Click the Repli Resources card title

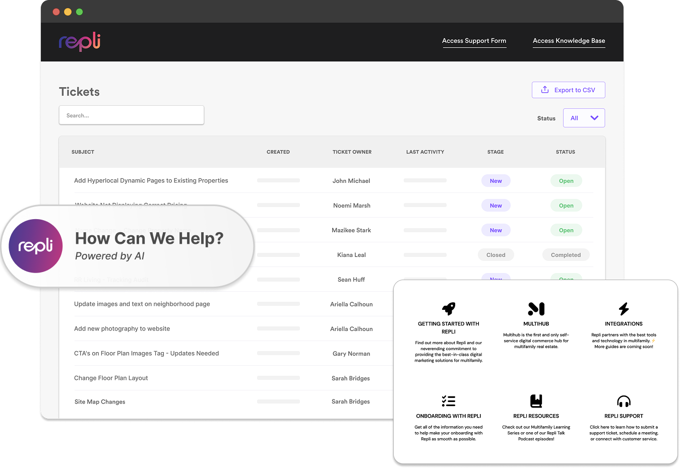tap(536, 416)
